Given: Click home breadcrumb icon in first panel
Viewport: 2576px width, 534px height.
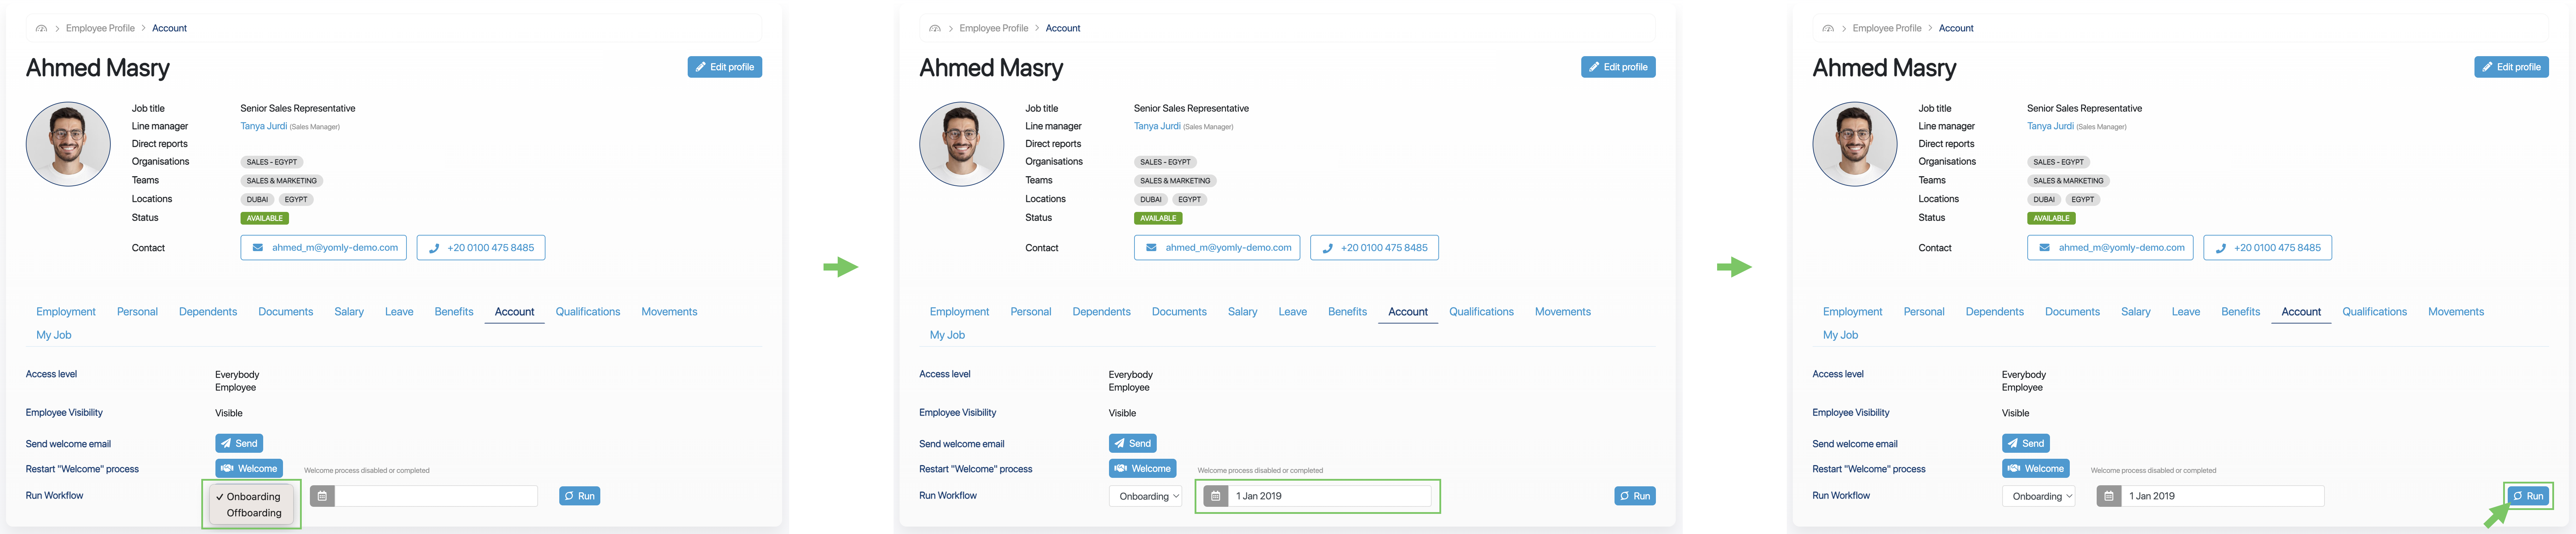Looking at the screenshot, I should pyautogui.click(x=41, y=28).
